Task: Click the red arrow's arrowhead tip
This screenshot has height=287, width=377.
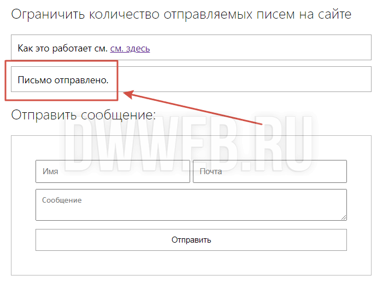Action: pos(125,94)
